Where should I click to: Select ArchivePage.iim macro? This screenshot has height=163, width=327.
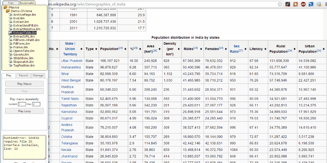[x=25, y=15]
